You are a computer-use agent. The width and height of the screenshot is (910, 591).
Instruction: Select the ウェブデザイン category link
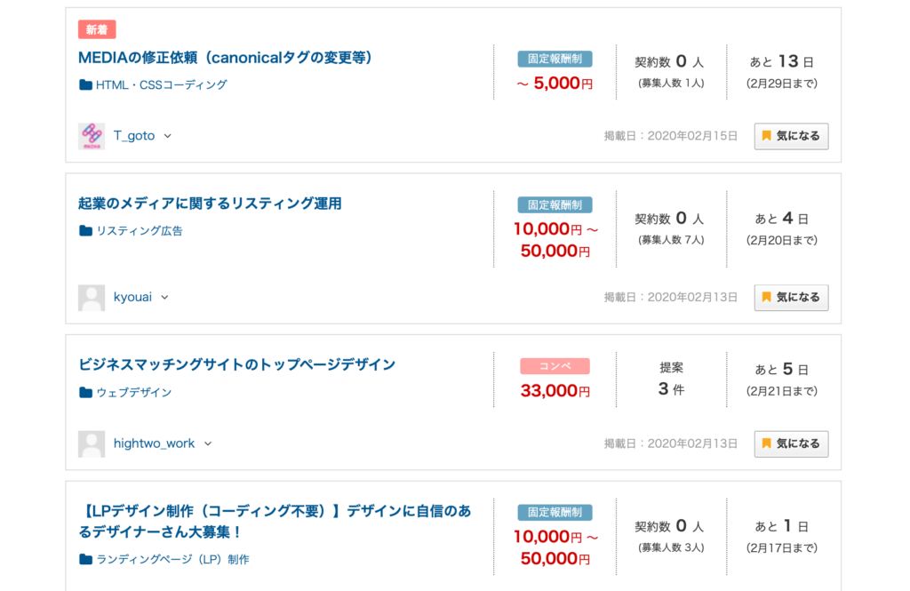coord(134,393)
